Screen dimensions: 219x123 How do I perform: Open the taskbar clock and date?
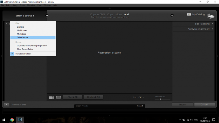[x=205, y=120]
